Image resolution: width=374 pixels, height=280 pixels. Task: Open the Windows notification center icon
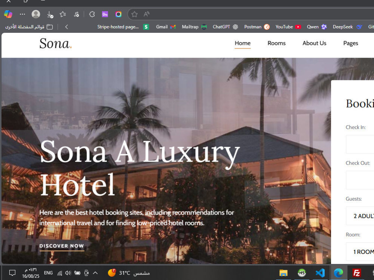[12, 273]
